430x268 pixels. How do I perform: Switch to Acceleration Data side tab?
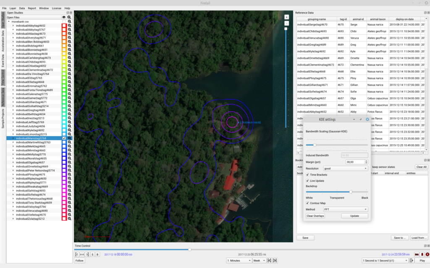click(x=3, y=41)
